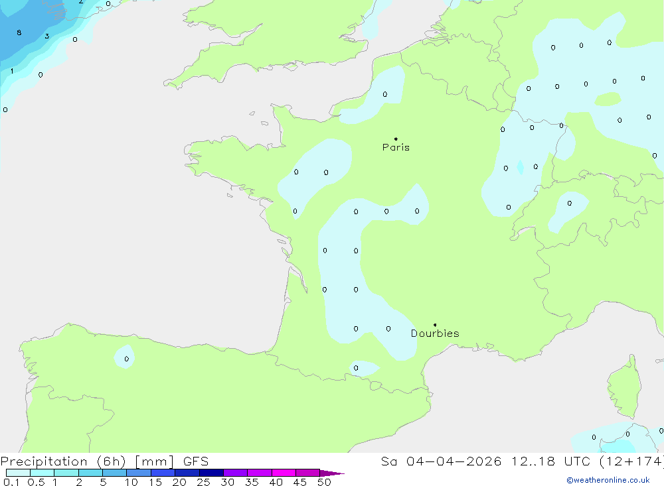
Task: Pick the 1–2 mm legend swatch
Action: coord(66,473)
